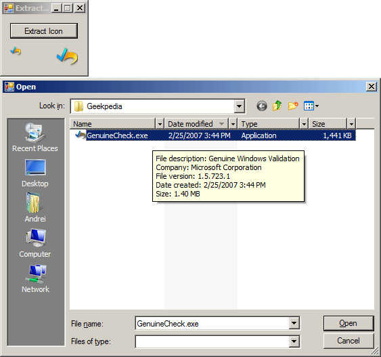Expand the Name column filter arrow

[160, 124]
